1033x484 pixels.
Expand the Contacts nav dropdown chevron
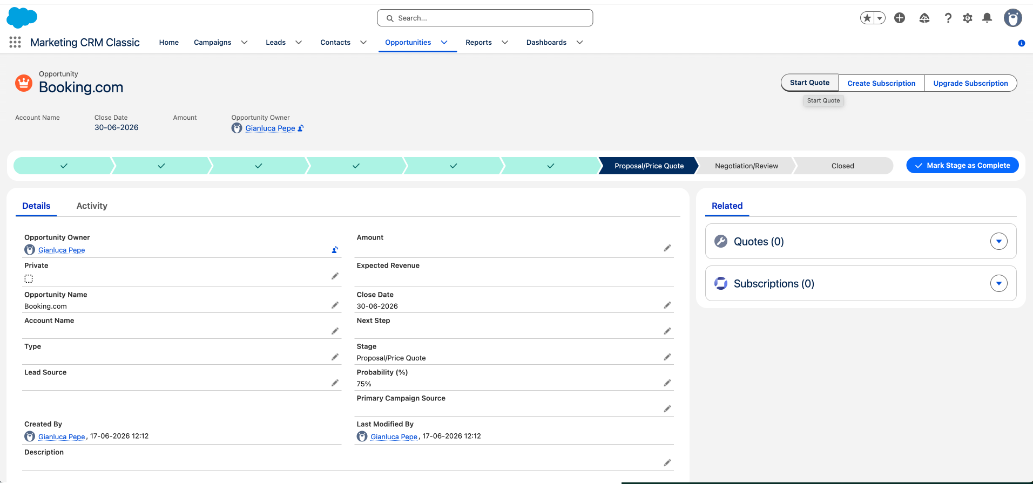coord(363,42)
